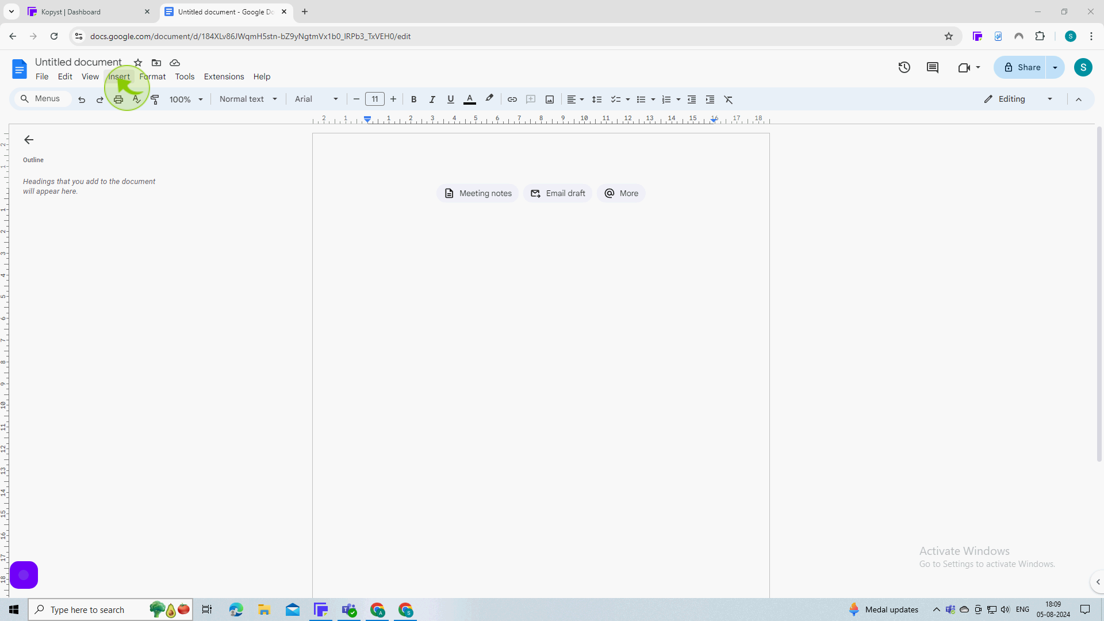The height and width of the screenshot is (621, 1104).
Task: Open text highlight color picker
Action: tap(489, 99)
